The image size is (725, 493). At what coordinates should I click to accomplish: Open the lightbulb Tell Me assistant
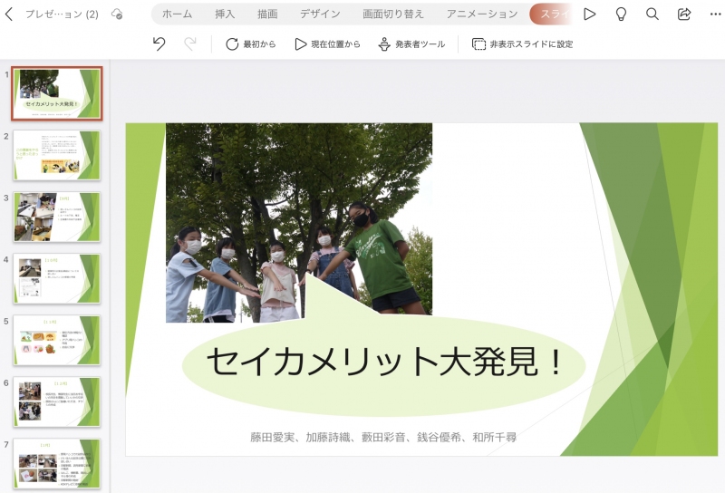pyautogui.click(x=621, y=14)
